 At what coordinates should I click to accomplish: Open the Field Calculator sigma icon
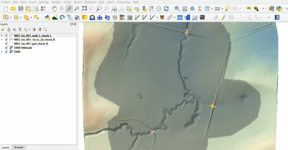(200, 8)
